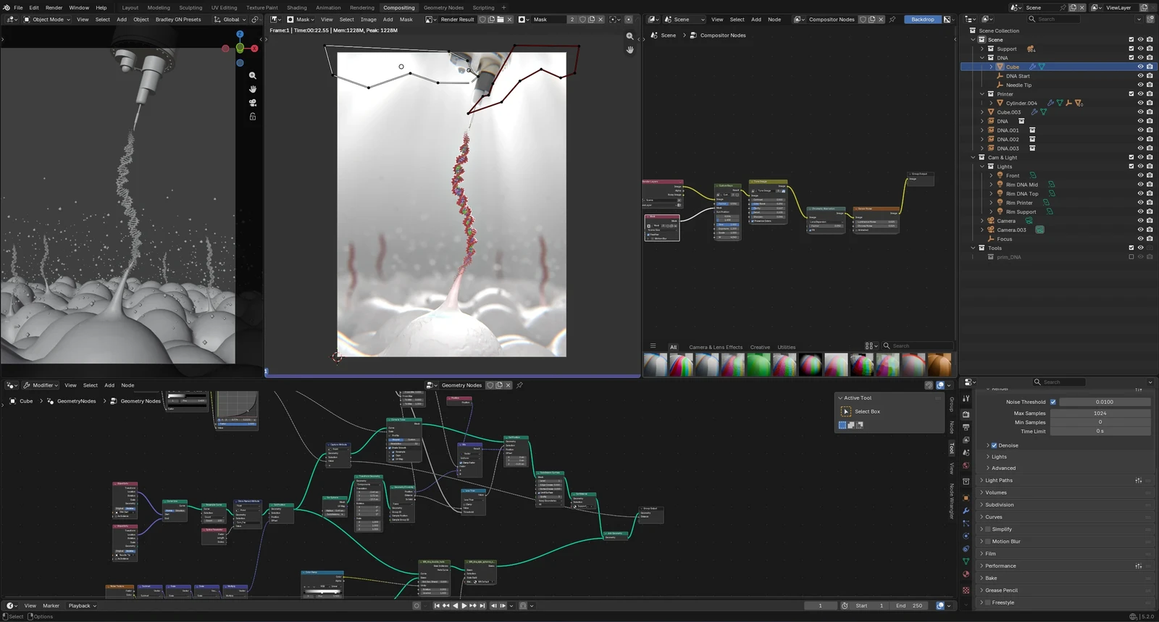Play the animation forward in the timeline

464,605
